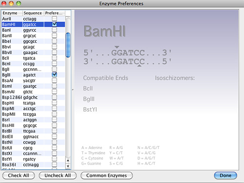
Task: Click the Uncheck All button
Action: 58,176
